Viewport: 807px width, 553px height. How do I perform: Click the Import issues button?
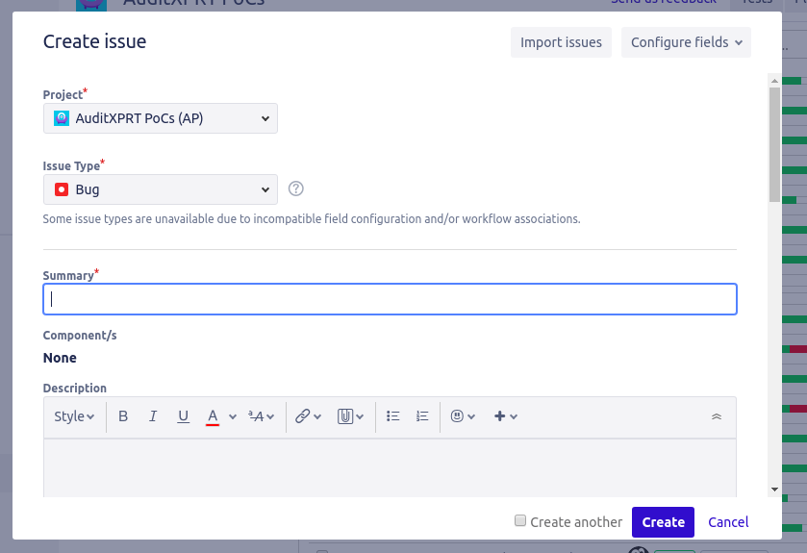561,42
